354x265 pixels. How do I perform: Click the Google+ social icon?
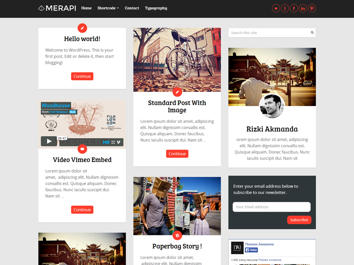click(285, 8)
